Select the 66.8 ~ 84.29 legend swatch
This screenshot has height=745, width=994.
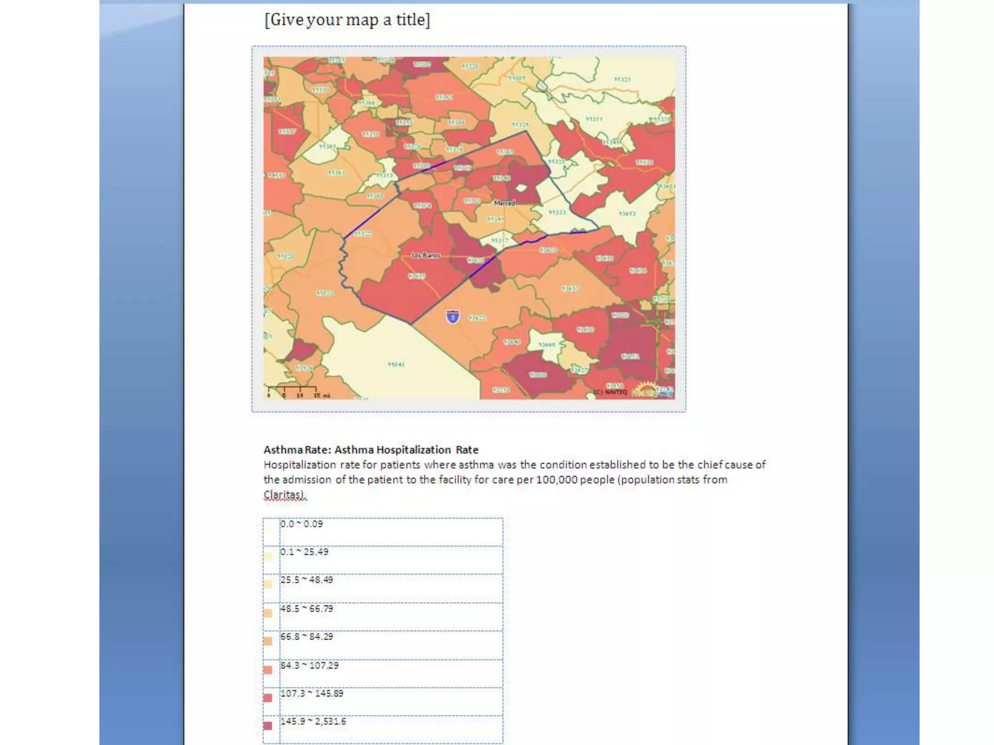(x=268, y=641)
